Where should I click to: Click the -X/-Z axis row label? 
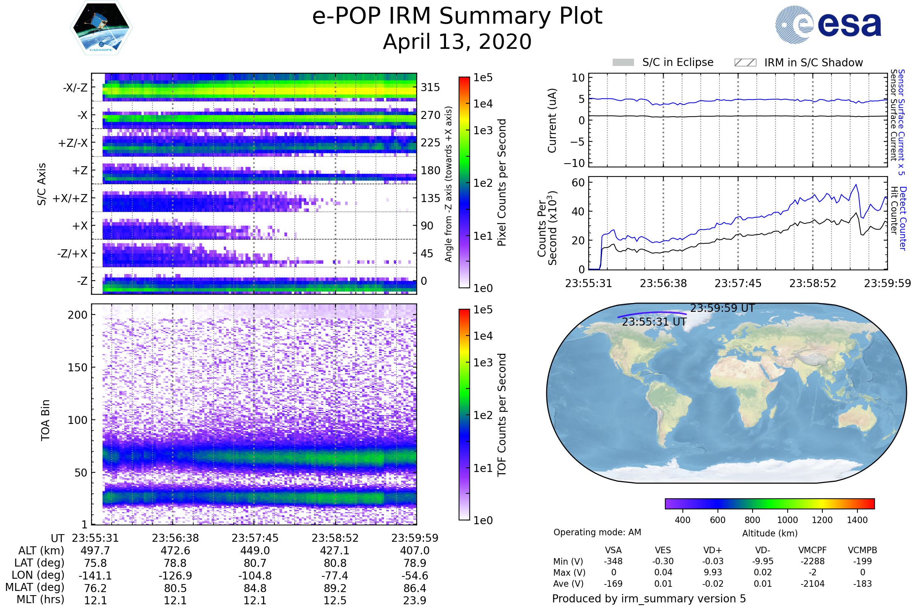tap(75, 88)
